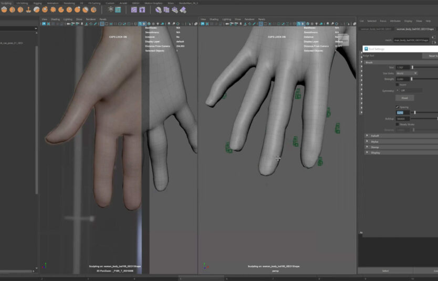Open the Size Units dropdown

point(406,73)
